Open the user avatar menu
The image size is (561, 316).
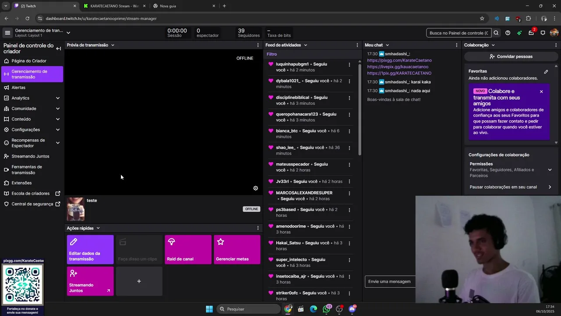tap(554, 33)
